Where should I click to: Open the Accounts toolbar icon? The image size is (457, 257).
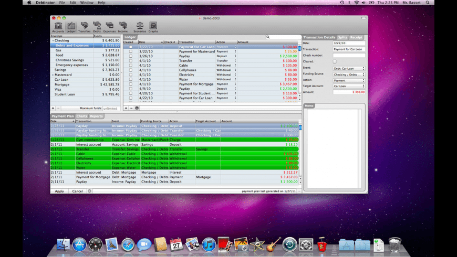click(x=58, y=26)
